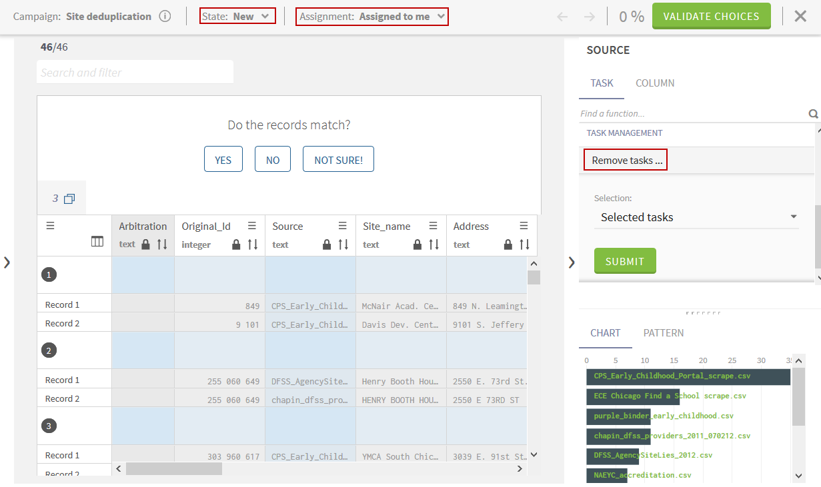Click the column display grid icon
This screenshot has width=821, height=487.
click(97, 242)
